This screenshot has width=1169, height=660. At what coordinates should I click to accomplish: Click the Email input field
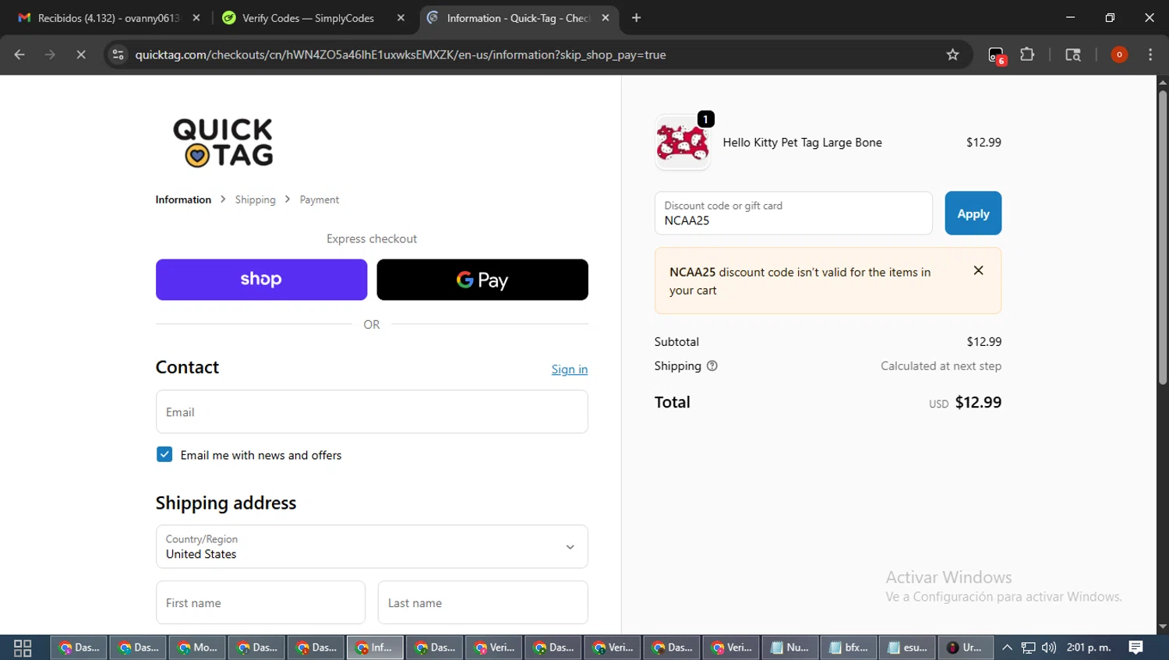[x=372, y=411]
